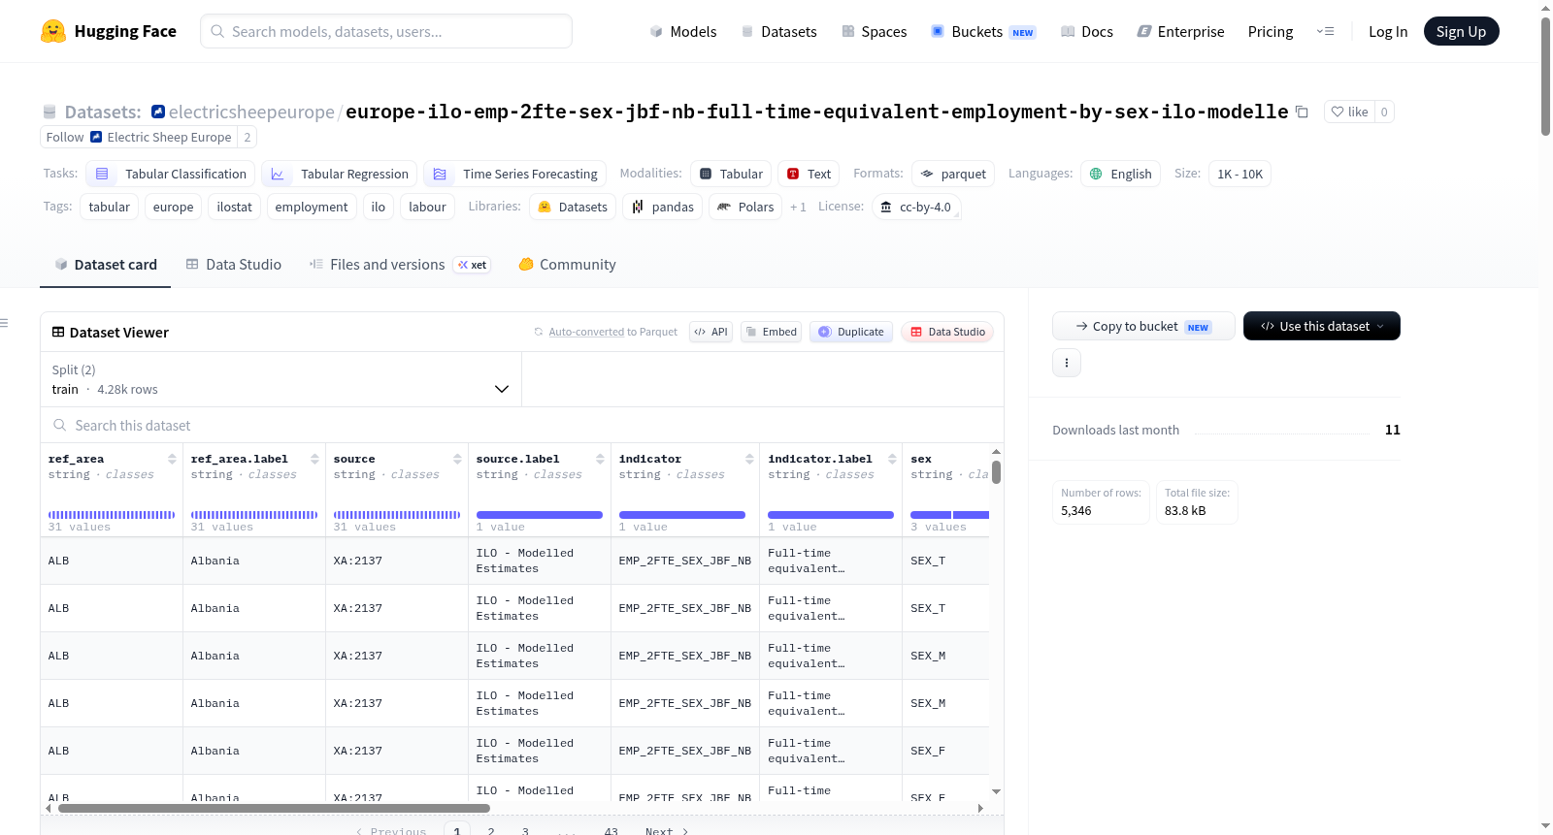Click the main search models, datasets, users field
1553x835 pixels.
pyautogui.click(x=386, y=31)
